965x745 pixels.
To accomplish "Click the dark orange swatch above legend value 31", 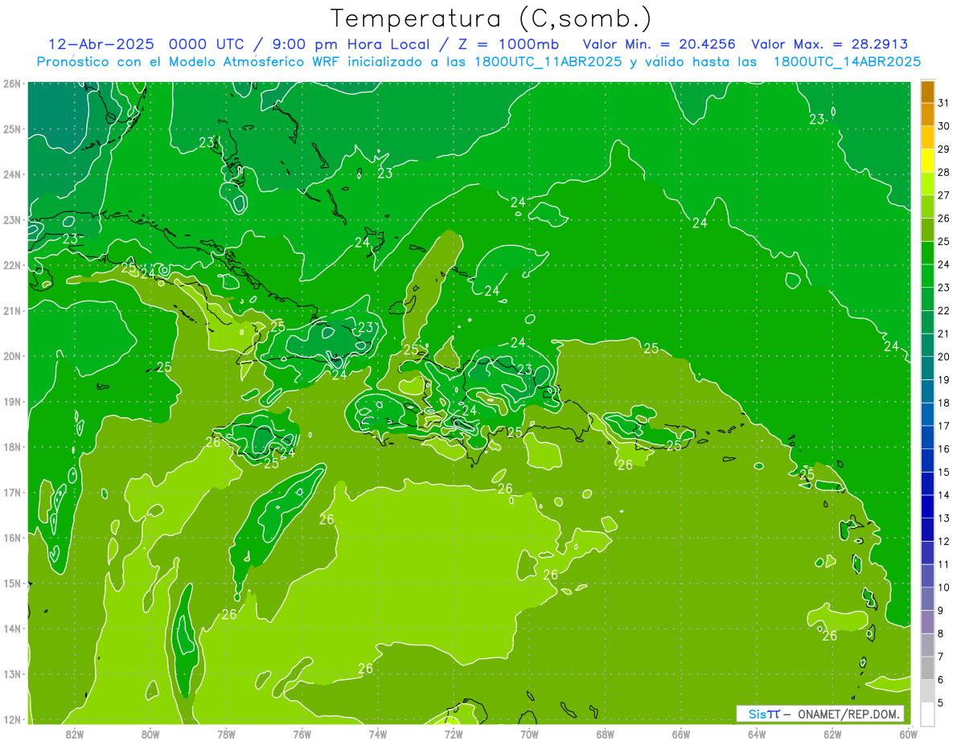I will tap(927, 92).
